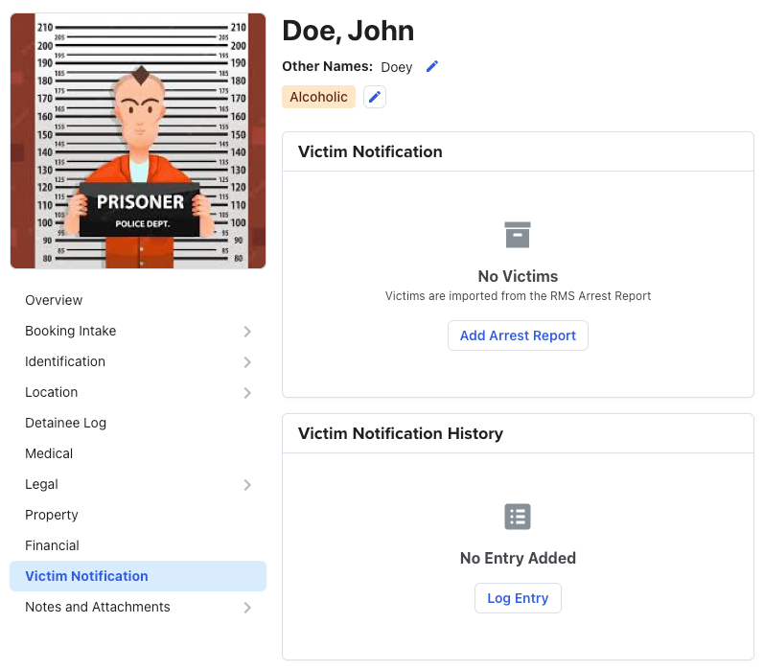Open Notes and Attachments section
The width and height of the screenshot is (764, 670).
tap(138, 607)
